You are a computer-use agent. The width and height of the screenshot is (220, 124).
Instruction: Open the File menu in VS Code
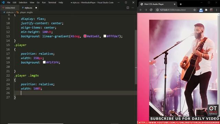tap(9, 2)
